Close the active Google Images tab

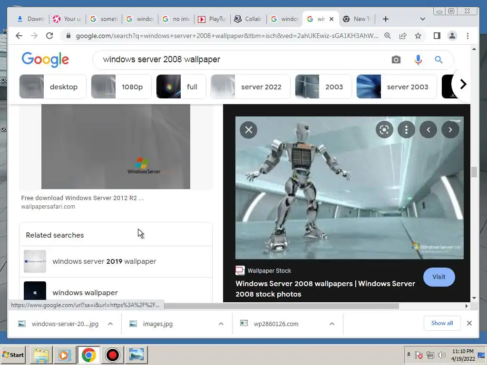point(331,19)
